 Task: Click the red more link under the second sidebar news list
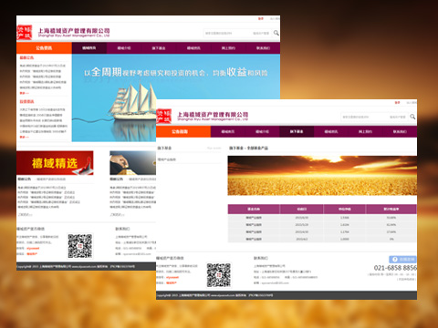25,138
